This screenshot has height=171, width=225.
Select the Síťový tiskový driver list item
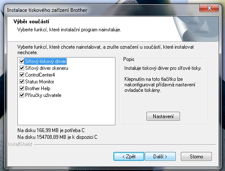click(45, 61)
